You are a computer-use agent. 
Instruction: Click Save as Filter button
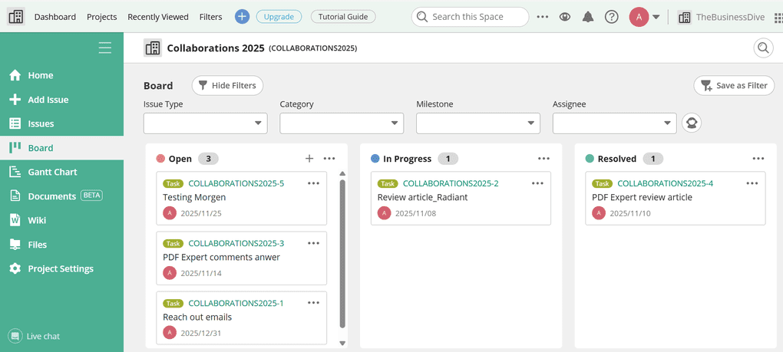(x=734, y=85)
